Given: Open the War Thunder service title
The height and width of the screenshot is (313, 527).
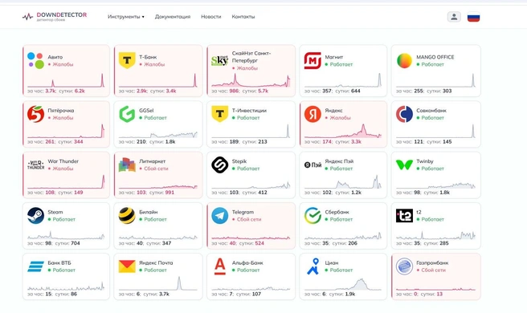Looking at the screenshot, I should tap(63, 161).
